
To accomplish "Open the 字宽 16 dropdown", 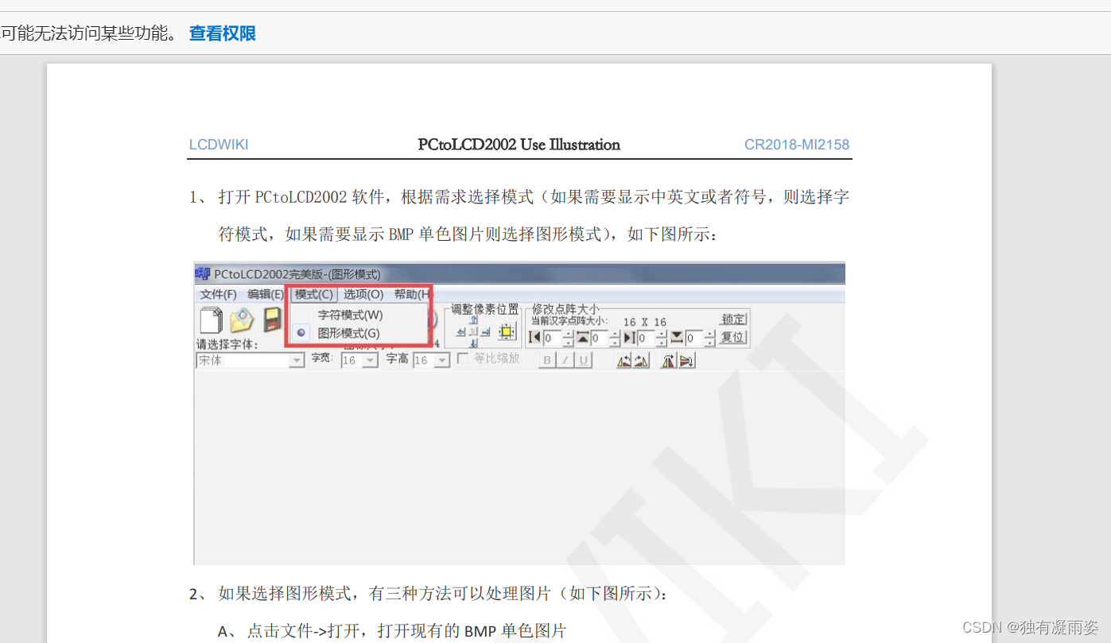I will pyautogui.click(x=369, y=360).
